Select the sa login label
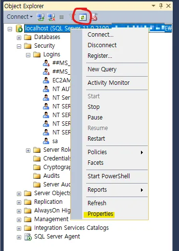 [55, 141]
